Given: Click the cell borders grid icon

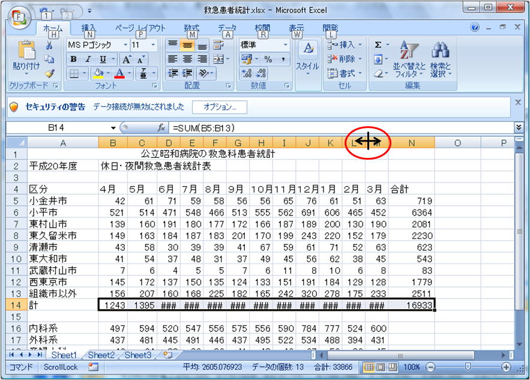Looking at the screenshot, I should click(x=74, y=73).
